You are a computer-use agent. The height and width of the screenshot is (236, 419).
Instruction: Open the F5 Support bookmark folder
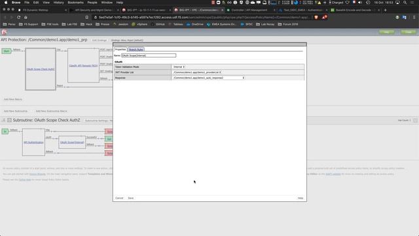point(29,24)
